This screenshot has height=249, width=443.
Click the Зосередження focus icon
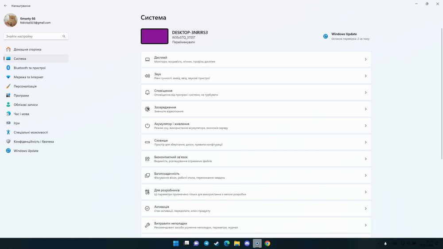click(x=147, y=109)
